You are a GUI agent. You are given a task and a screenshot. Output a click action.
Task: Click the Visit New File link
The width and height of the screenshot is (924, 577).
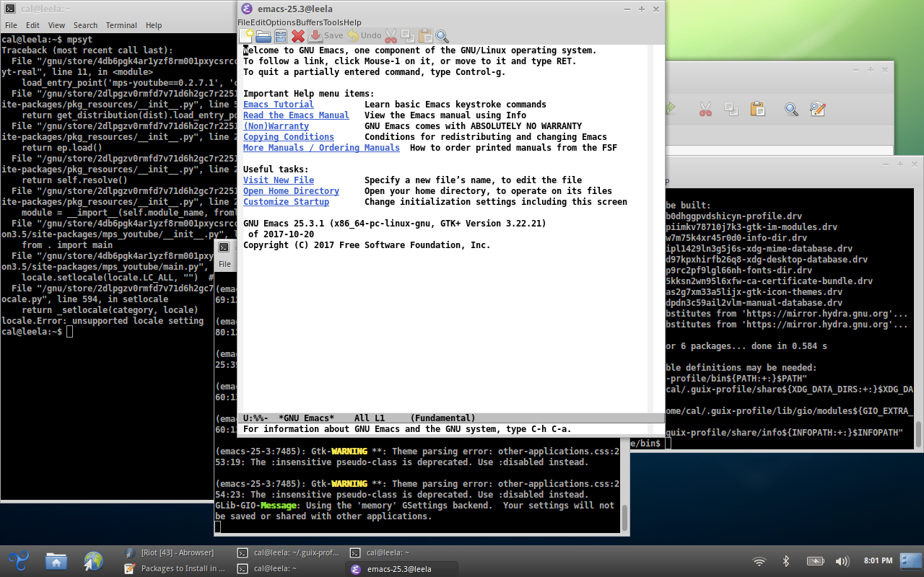278,180
